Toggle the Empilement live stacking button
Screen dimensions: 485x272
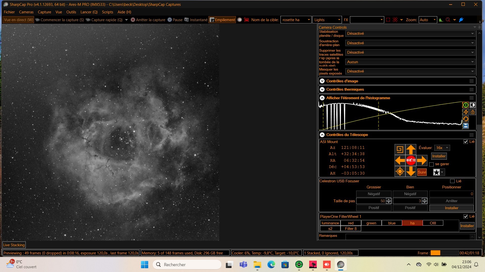pyautogui.click(x=222, y=20)
